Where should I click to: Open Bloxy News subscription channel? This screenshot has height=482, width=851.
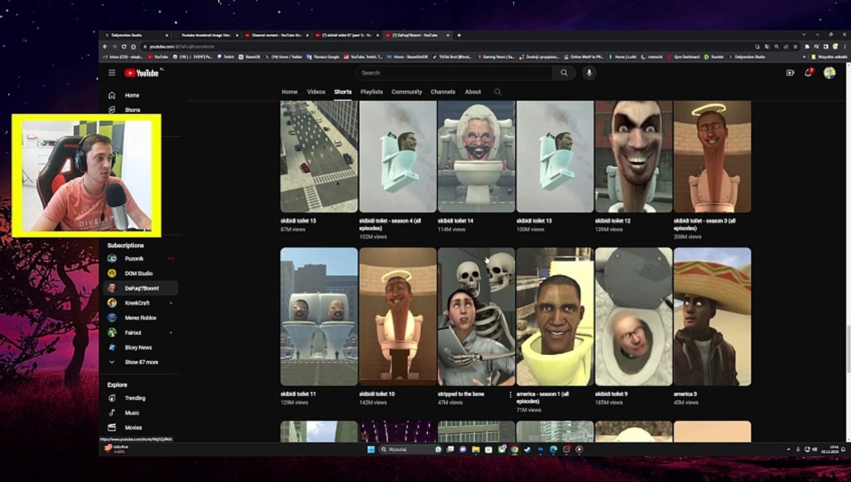138,347
